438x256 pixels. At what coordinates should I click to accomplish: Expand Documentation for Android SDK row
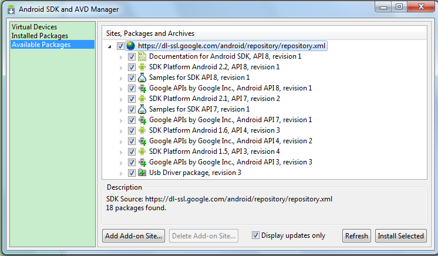[x=121, y=58]
